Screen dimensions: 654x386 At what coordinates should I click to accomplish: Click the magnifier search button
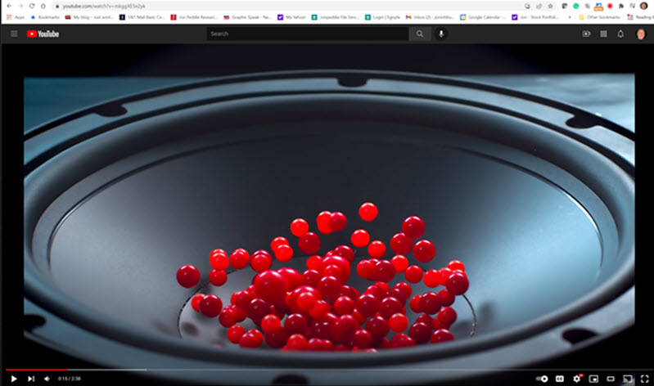click(420, 34)
